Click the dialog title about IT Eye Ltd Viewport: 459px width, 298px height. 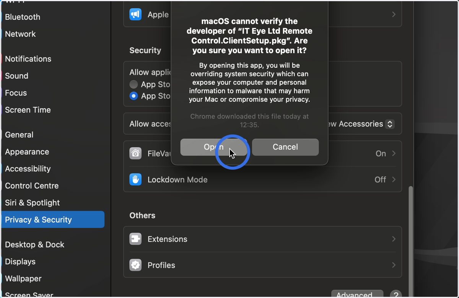tap(249, 36)
